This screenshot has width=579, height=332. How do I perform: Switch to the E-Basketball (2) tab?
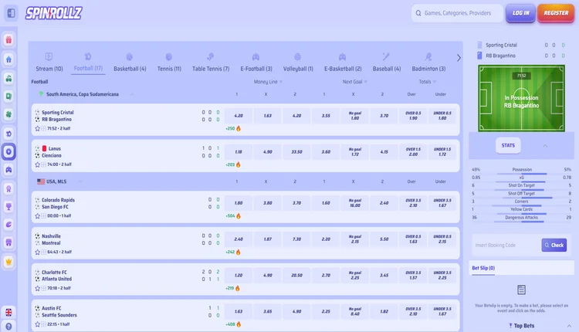coord(343,62)
